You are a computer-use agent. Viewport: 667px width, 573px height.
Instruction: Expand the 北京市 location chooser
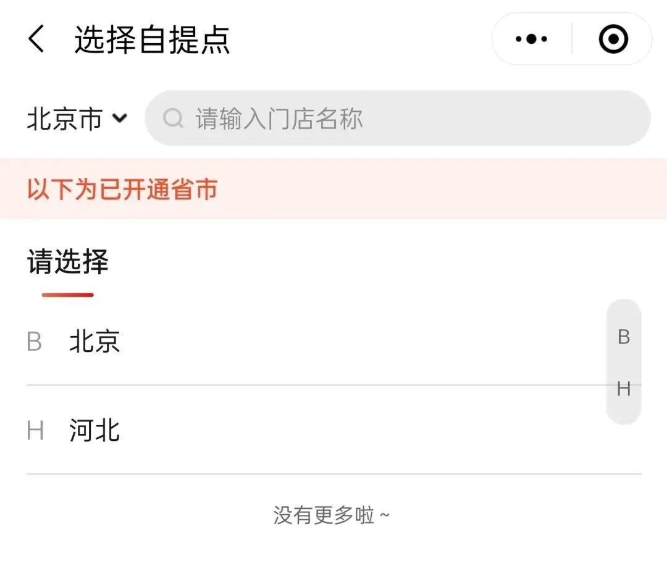click(x=77, y=119)
